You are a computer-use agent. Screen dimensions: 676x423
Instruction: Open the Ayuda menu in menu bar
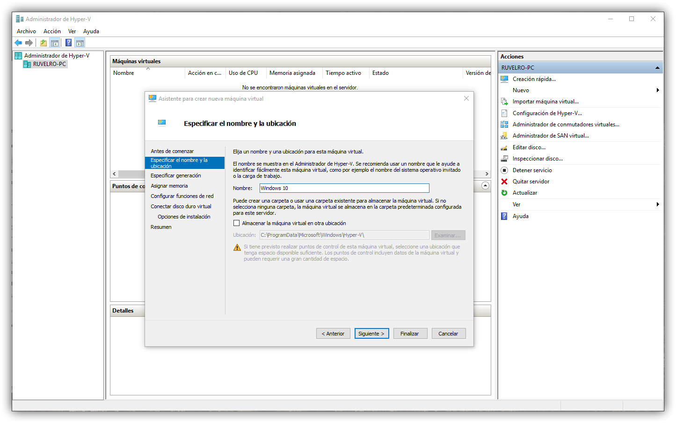pos(91,31)
